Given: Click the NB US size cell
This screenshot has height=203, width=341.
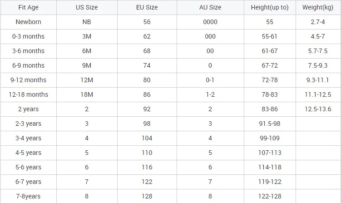Looking at the screenshot, I should [x=86, y=22].
